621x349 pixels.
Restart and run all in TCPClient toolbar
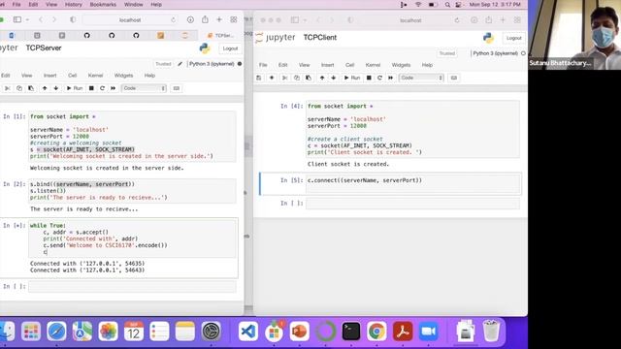tap(391, 78)
